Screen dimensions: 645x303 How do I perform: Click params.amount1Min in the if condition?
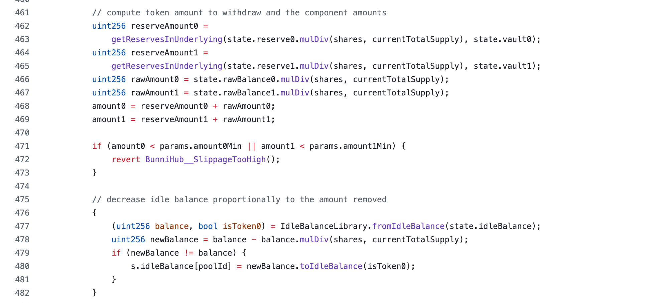(x=350, y=146)
